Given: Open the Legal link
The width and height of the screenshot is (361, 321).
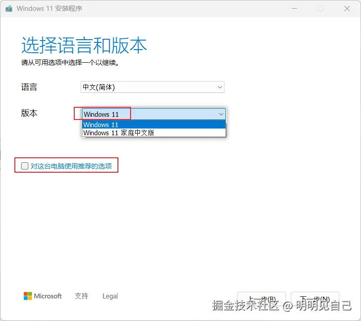Looking at the screenshot, I should (110, 296).
